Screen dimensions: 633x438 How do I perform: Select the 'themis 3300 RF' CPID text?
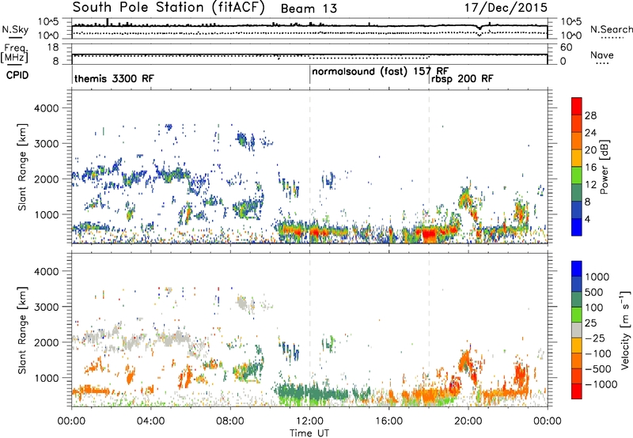tap(114, 78)
